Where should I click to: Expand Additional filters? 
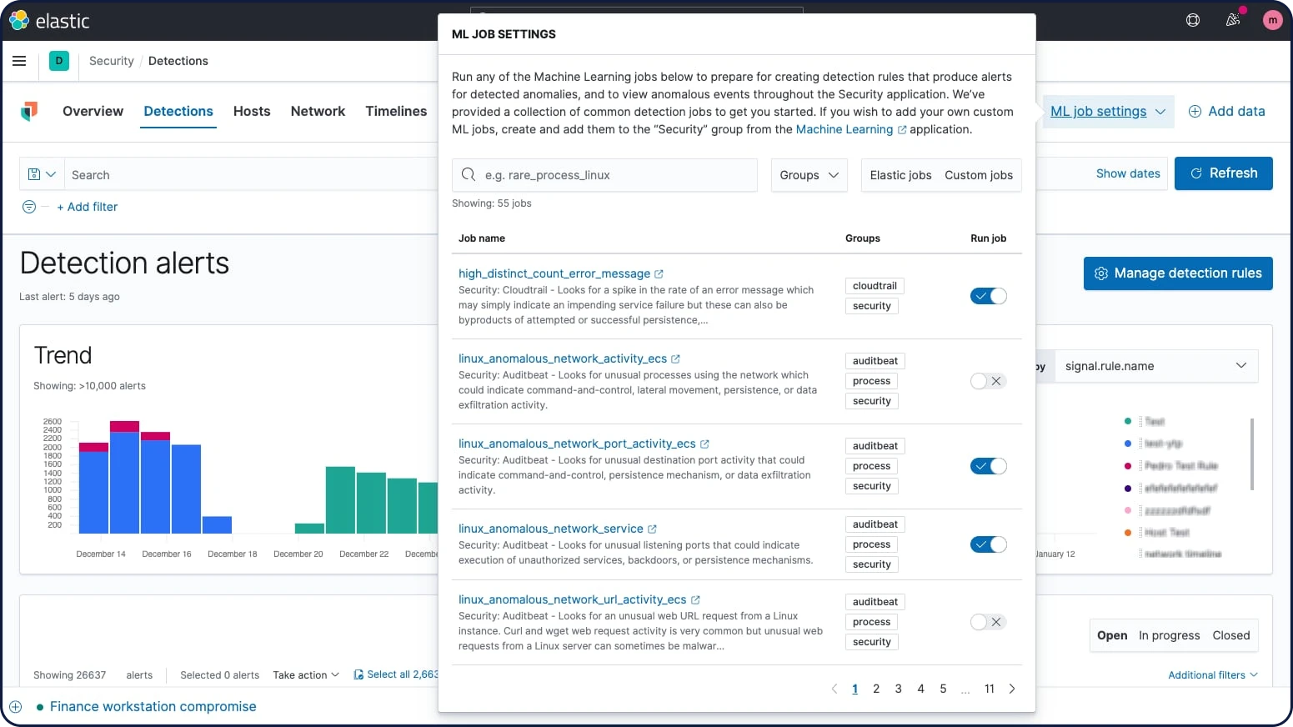[1213, 675]
